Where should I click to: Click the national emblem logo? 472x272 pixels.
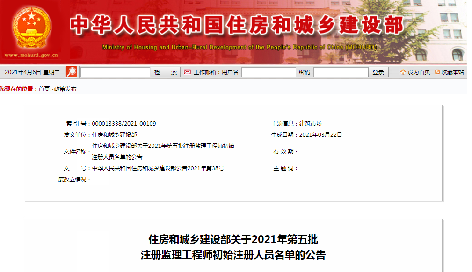[31, 28]
